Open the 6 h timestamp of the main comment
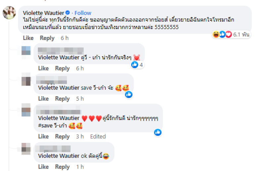 click(65, 38)
